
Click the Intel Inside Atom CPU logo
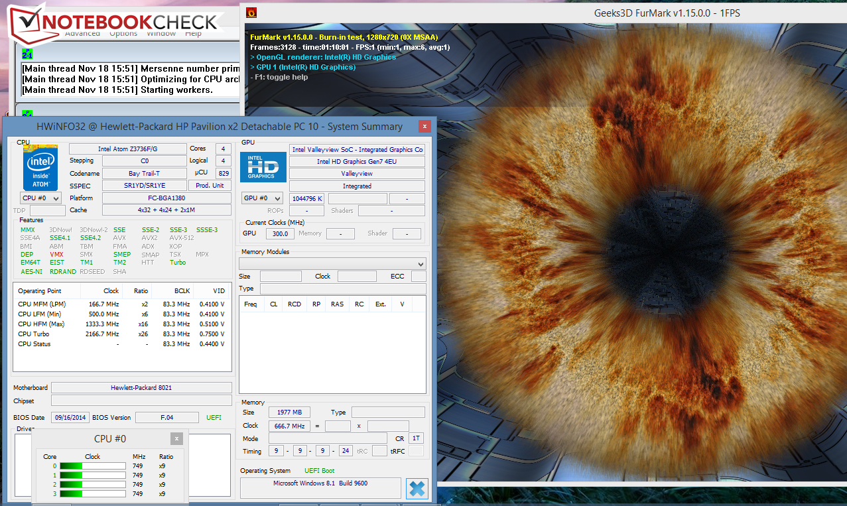coord(40,166)
